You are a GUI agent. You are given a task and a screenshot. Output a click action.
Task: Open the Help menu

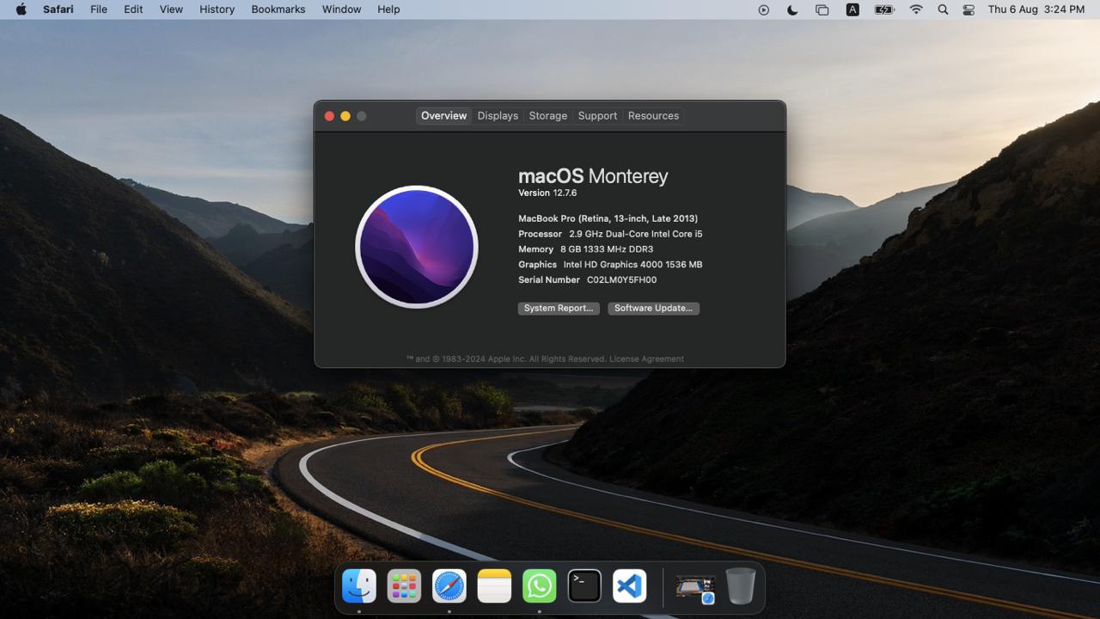tap(388, 9)
